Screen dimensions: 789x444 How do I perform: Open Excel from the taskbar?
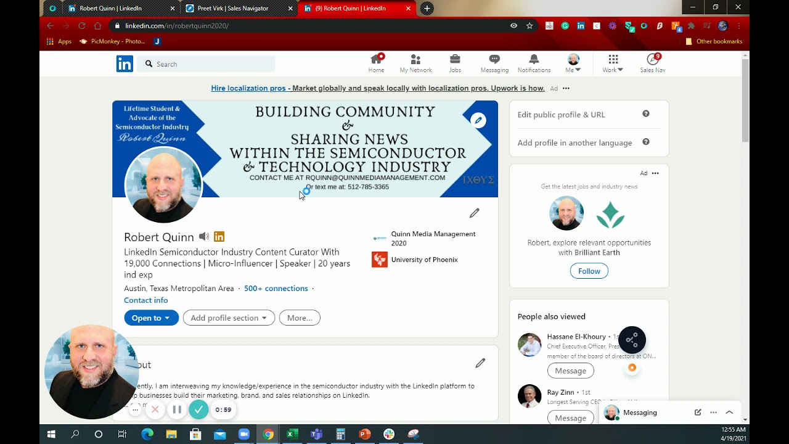[292, 434]
